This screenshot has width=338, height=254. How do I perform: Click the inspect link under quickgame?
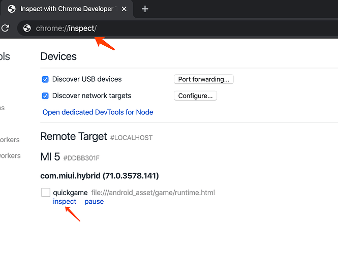pyautogui.click(x=65, y=202)
